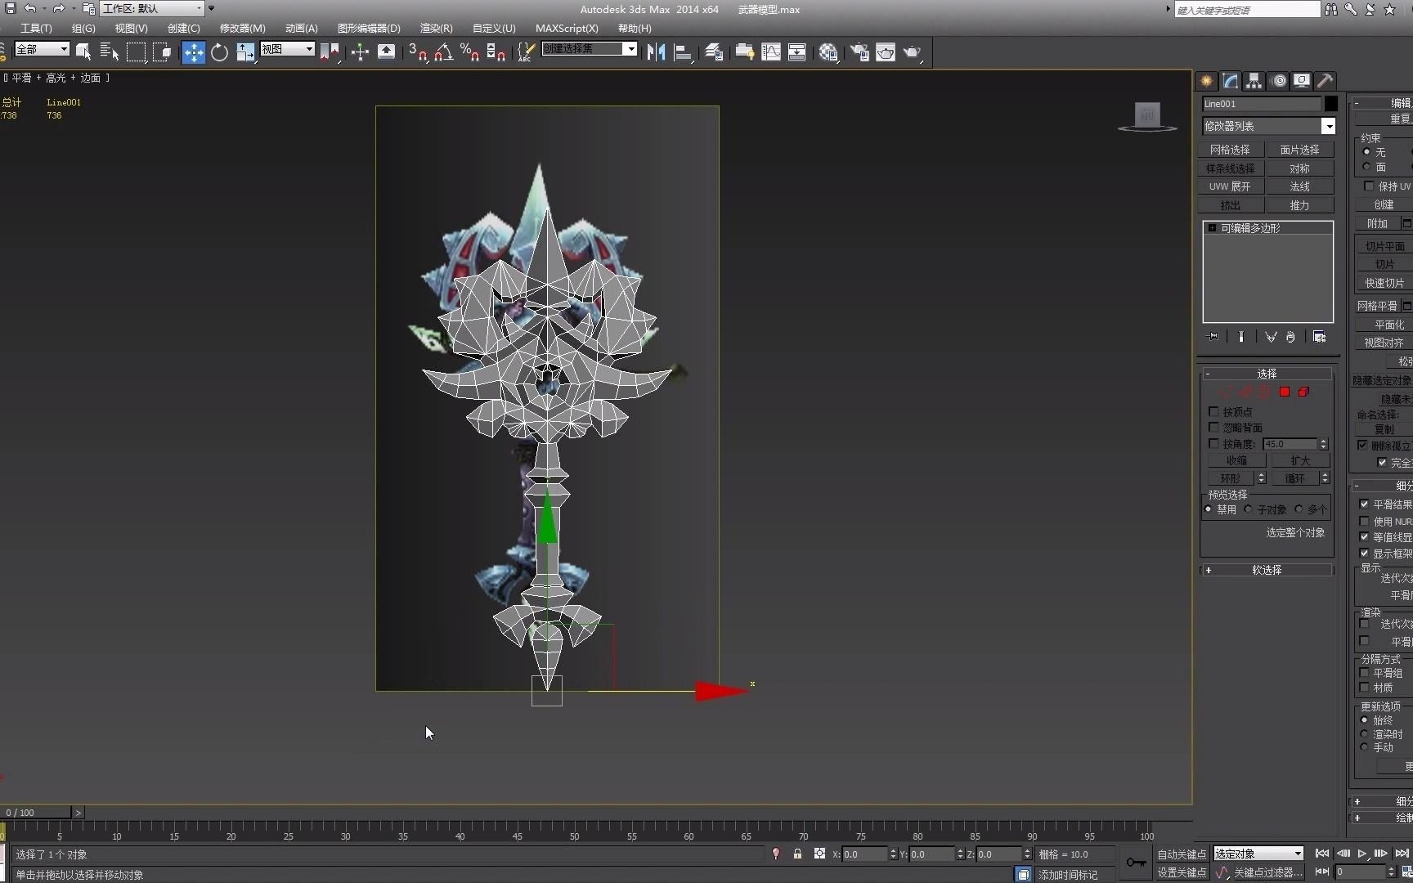
Task: Click Configure Modifier Sets icon
Action: (1319, 337)
